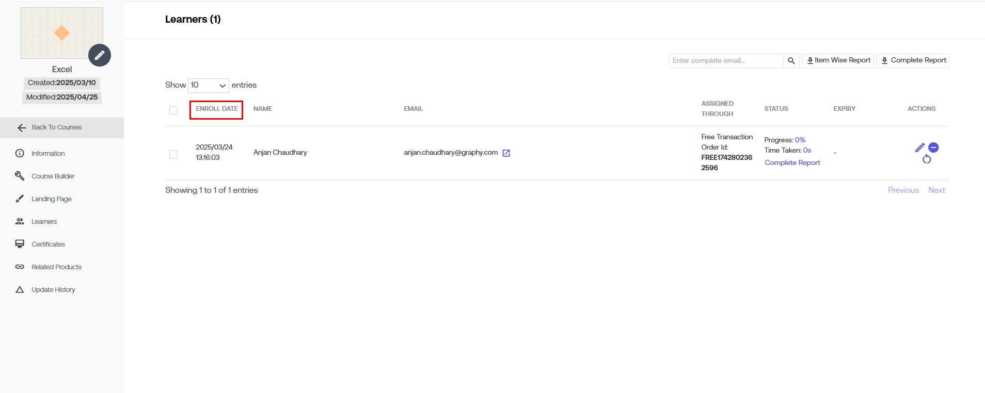Screen dimensions: 985x393
Task: Open learner's Complete Report link in Status
Action: [792, 163]
